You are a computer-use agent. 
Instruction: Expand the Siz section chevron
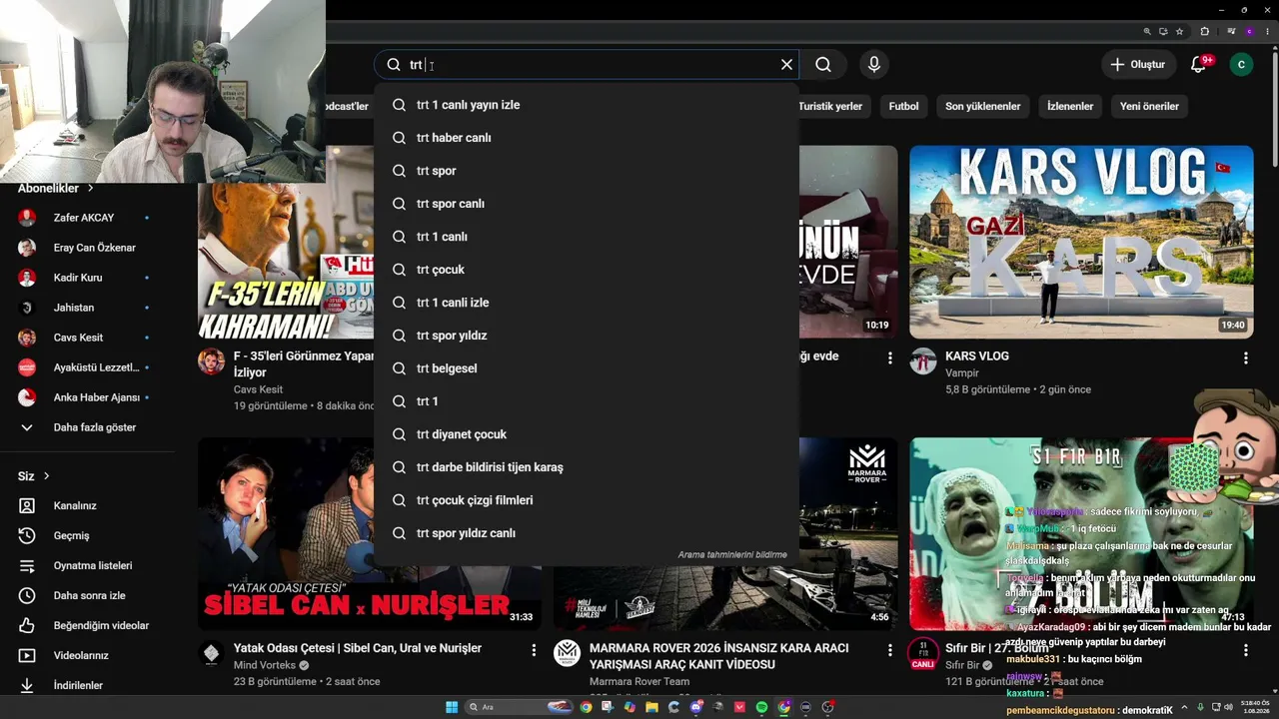46,476
